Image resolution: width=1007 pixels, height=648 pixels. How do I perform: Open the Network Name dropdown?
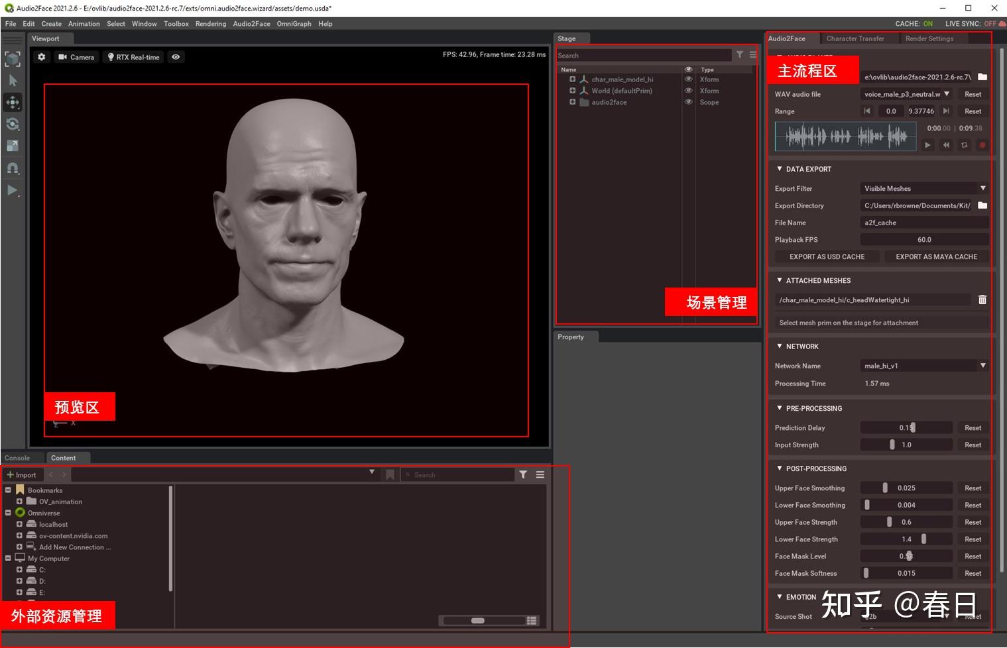click(982, 366)
